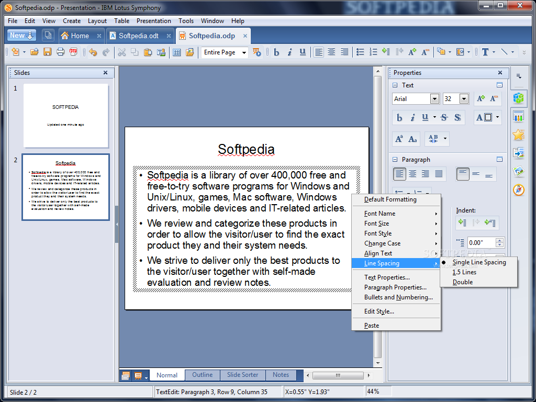The width and height of the screenshot is (536, 402).
Task: Open character spacing dropdown arrow
Action: click(x=445, y=139)
